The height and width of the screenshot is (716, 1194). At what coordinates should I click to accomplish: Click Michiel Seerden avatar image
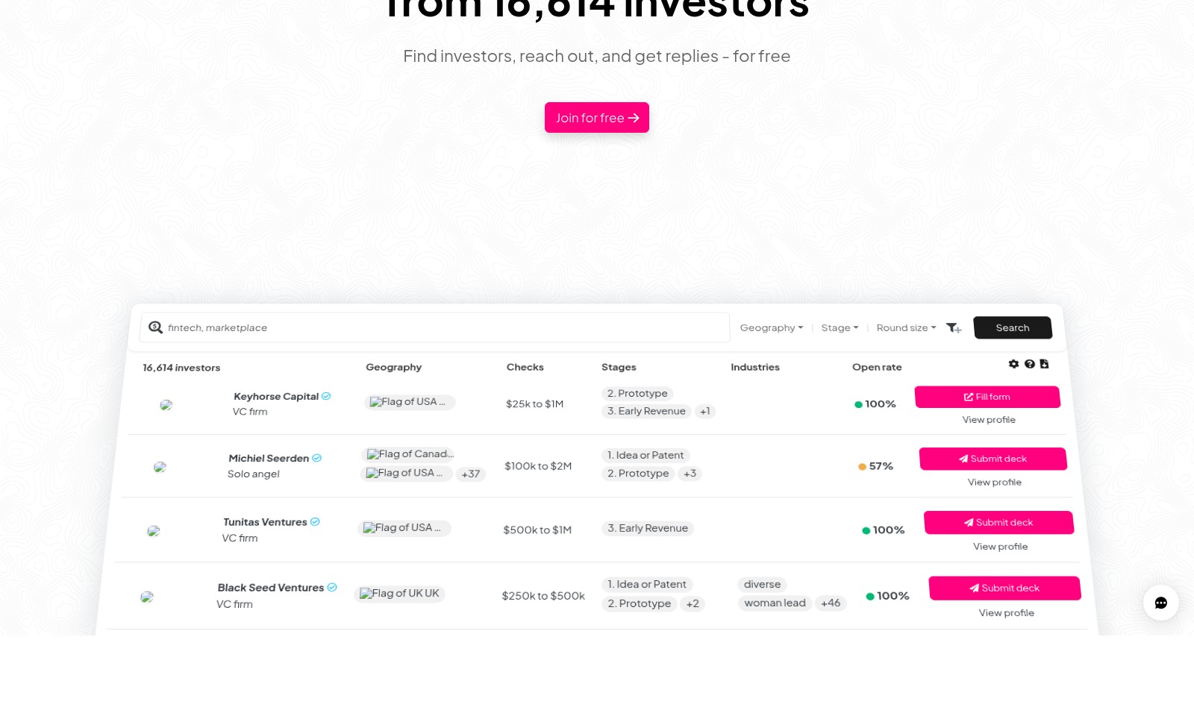click(x=160, y=467)
